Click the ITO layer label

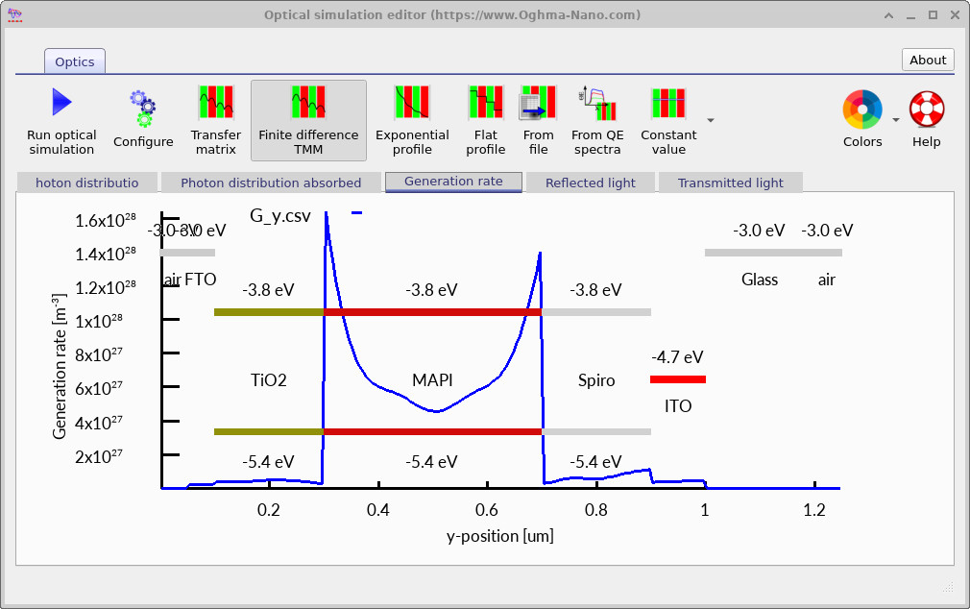pyautogui.click(x=678, y=406)
